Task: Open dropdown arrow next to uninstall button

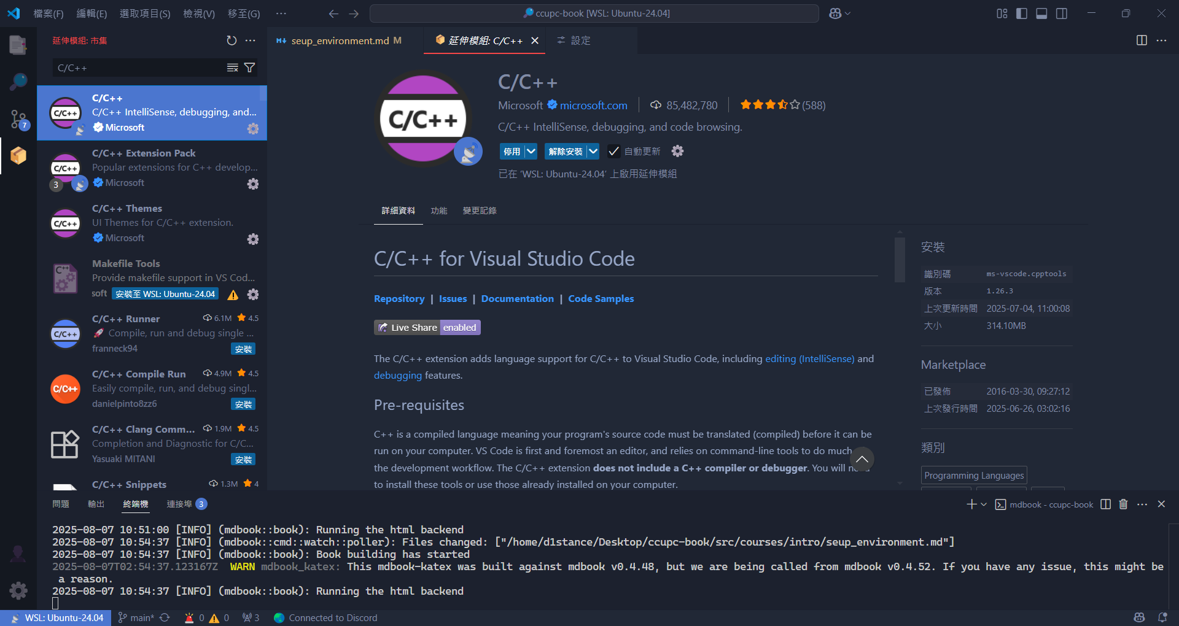Action: (593, 151)
